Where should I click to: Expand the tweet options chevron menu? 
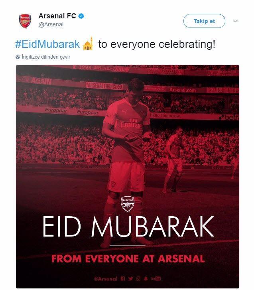click(235, 21)
